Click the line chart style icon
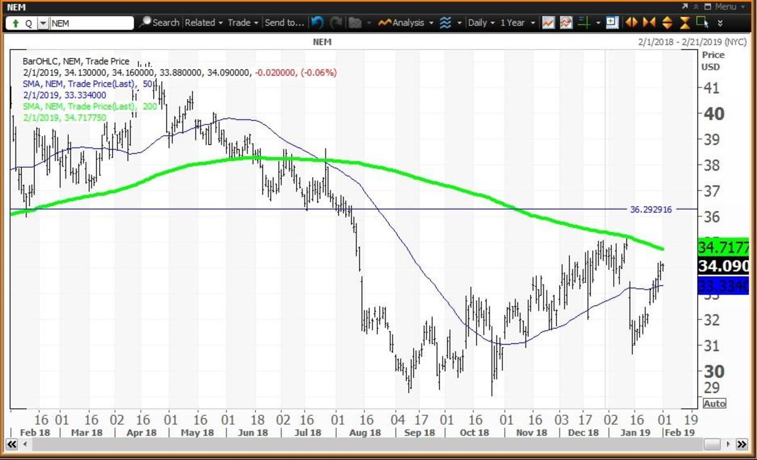This screenshot has width=757, height=460. [548, 23]
